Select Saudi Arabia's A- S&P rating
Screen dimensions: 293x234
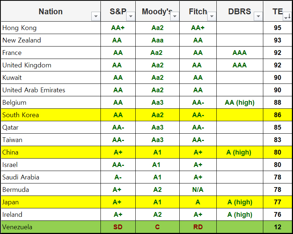tap(118, 177)
